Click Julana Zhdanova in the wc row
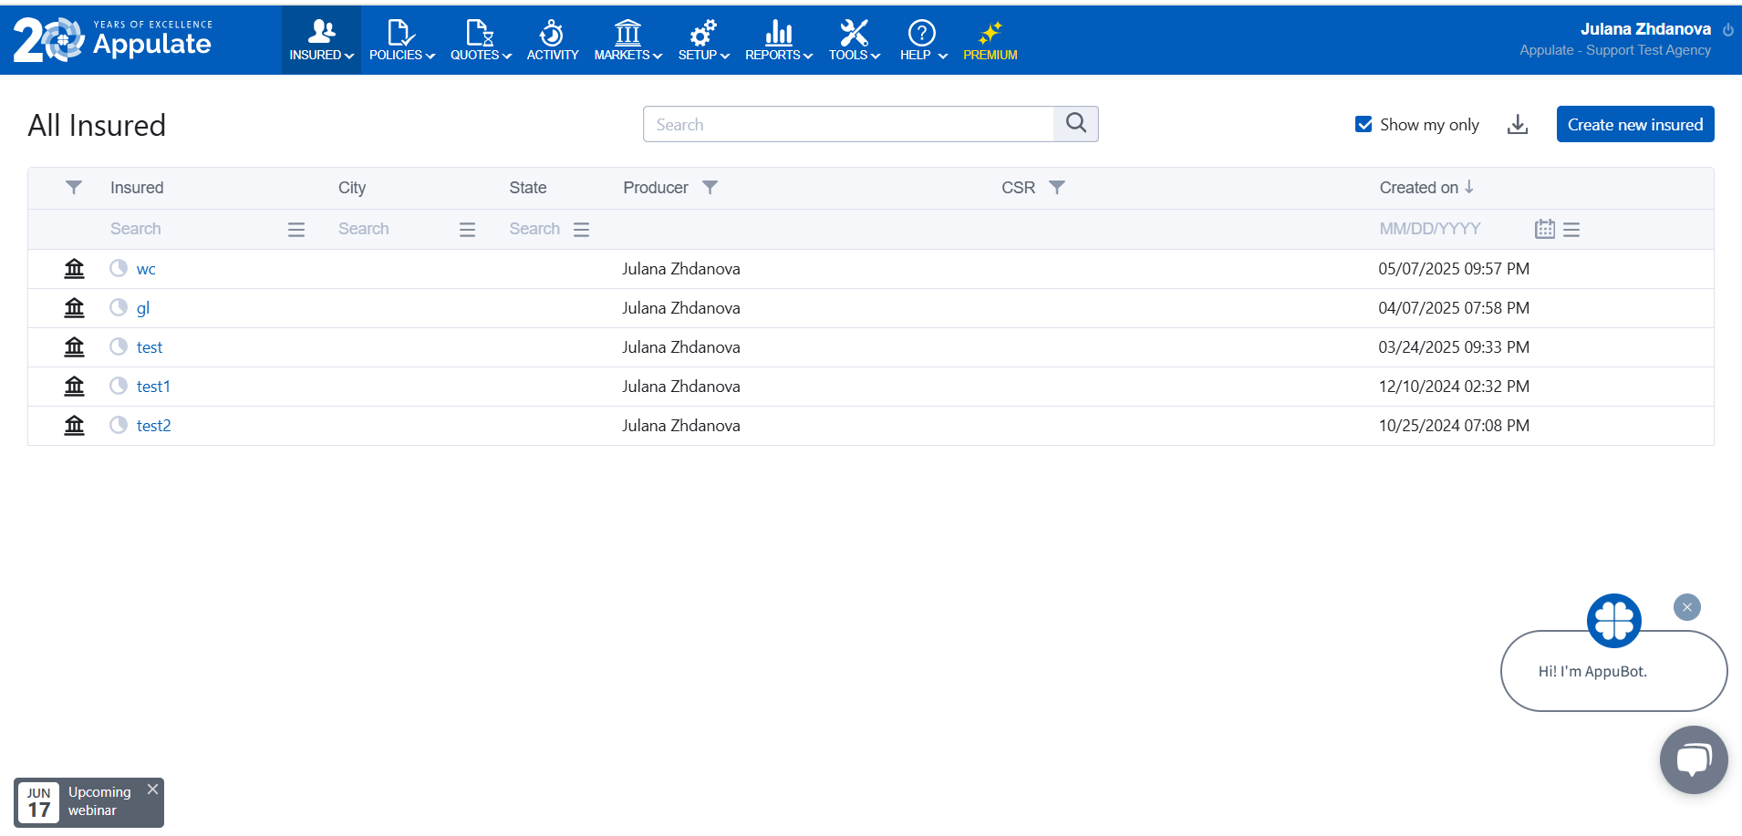The height and width of the screenshot is (836, 1742). pyautogui.click(x=681, y=269)
